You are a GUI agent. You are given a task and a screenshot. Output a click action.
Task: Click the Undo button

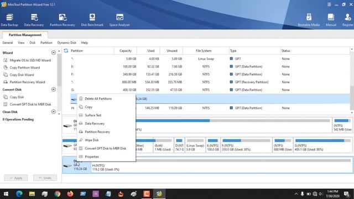45,178
